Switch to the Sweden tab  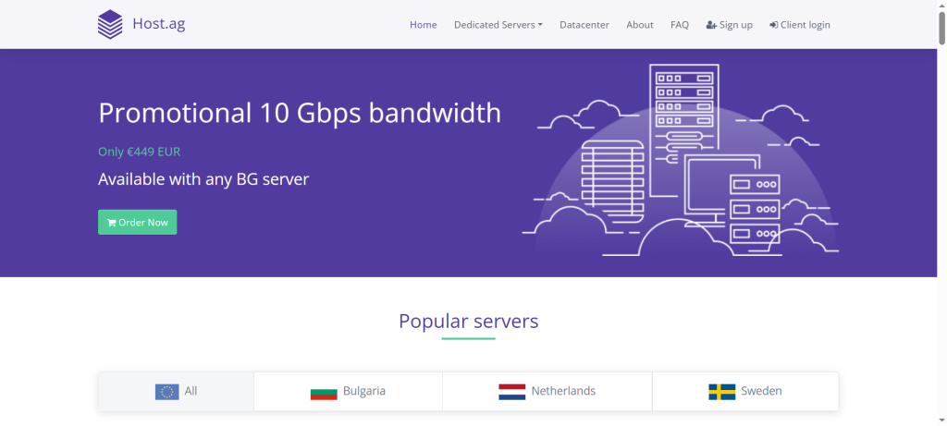point(745,392)
